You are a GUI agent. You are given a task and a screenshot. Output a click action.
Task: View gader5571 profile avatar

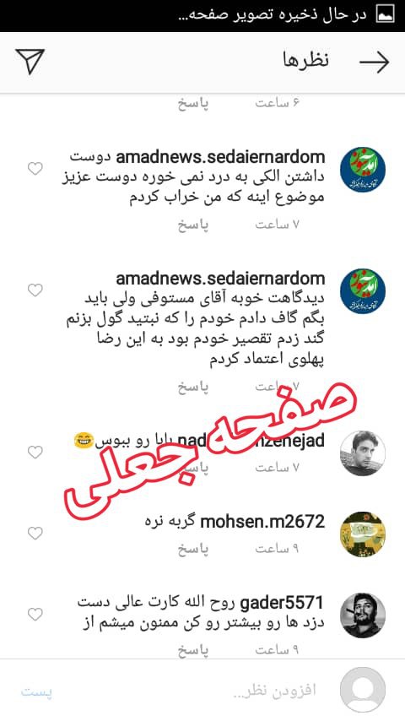(363, 615)
